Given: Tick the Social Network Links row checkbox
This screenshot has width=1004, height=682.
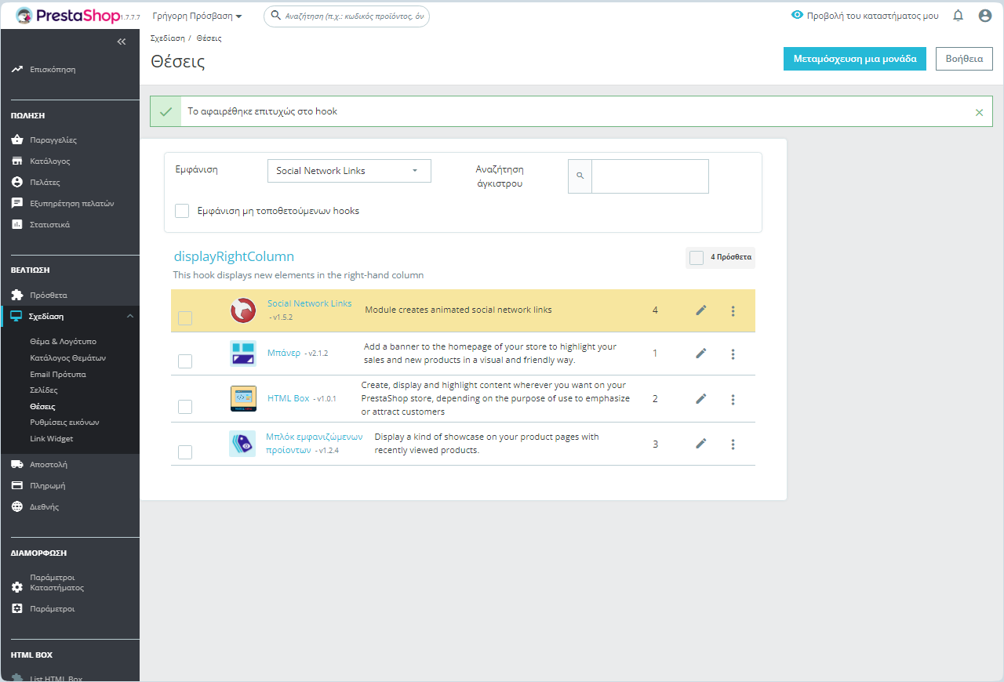Looking at the screenshot, I should click(x=185, y=318).
